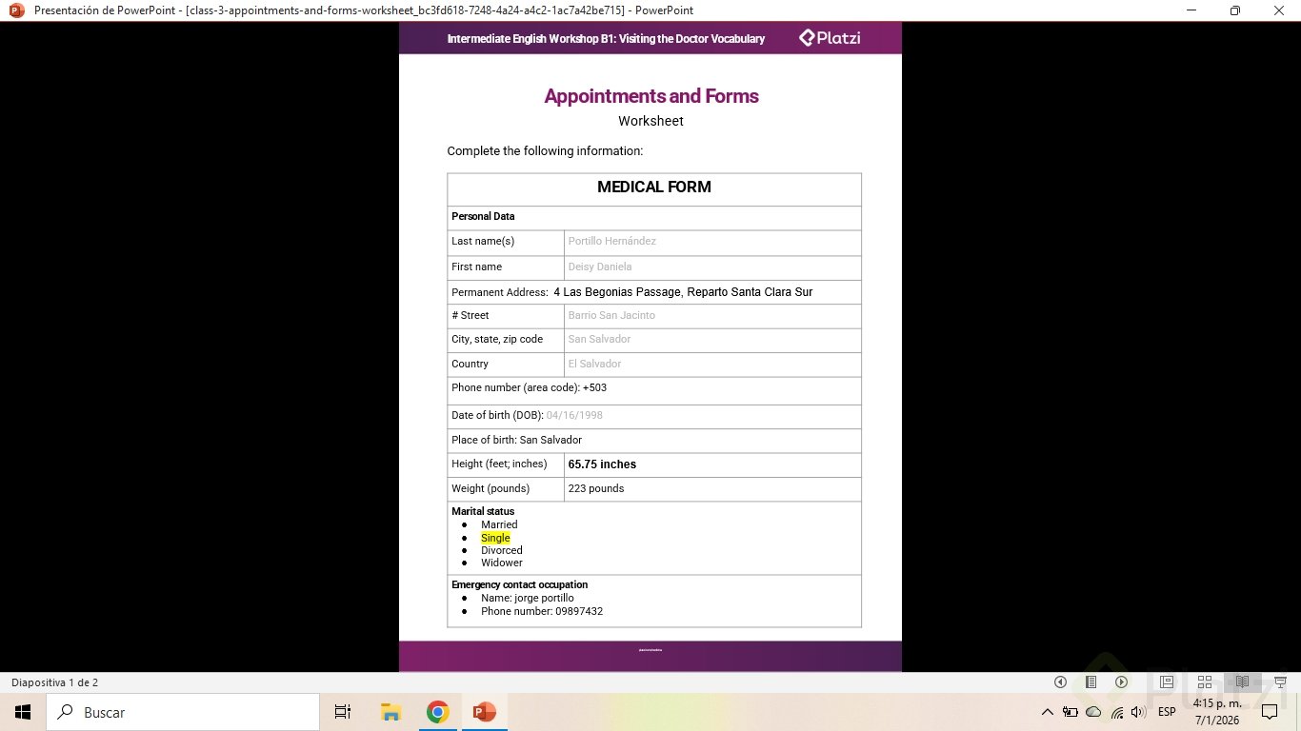Open the Windows Start menu
This screenshot has height=731, width=1301.
point(22,712)
